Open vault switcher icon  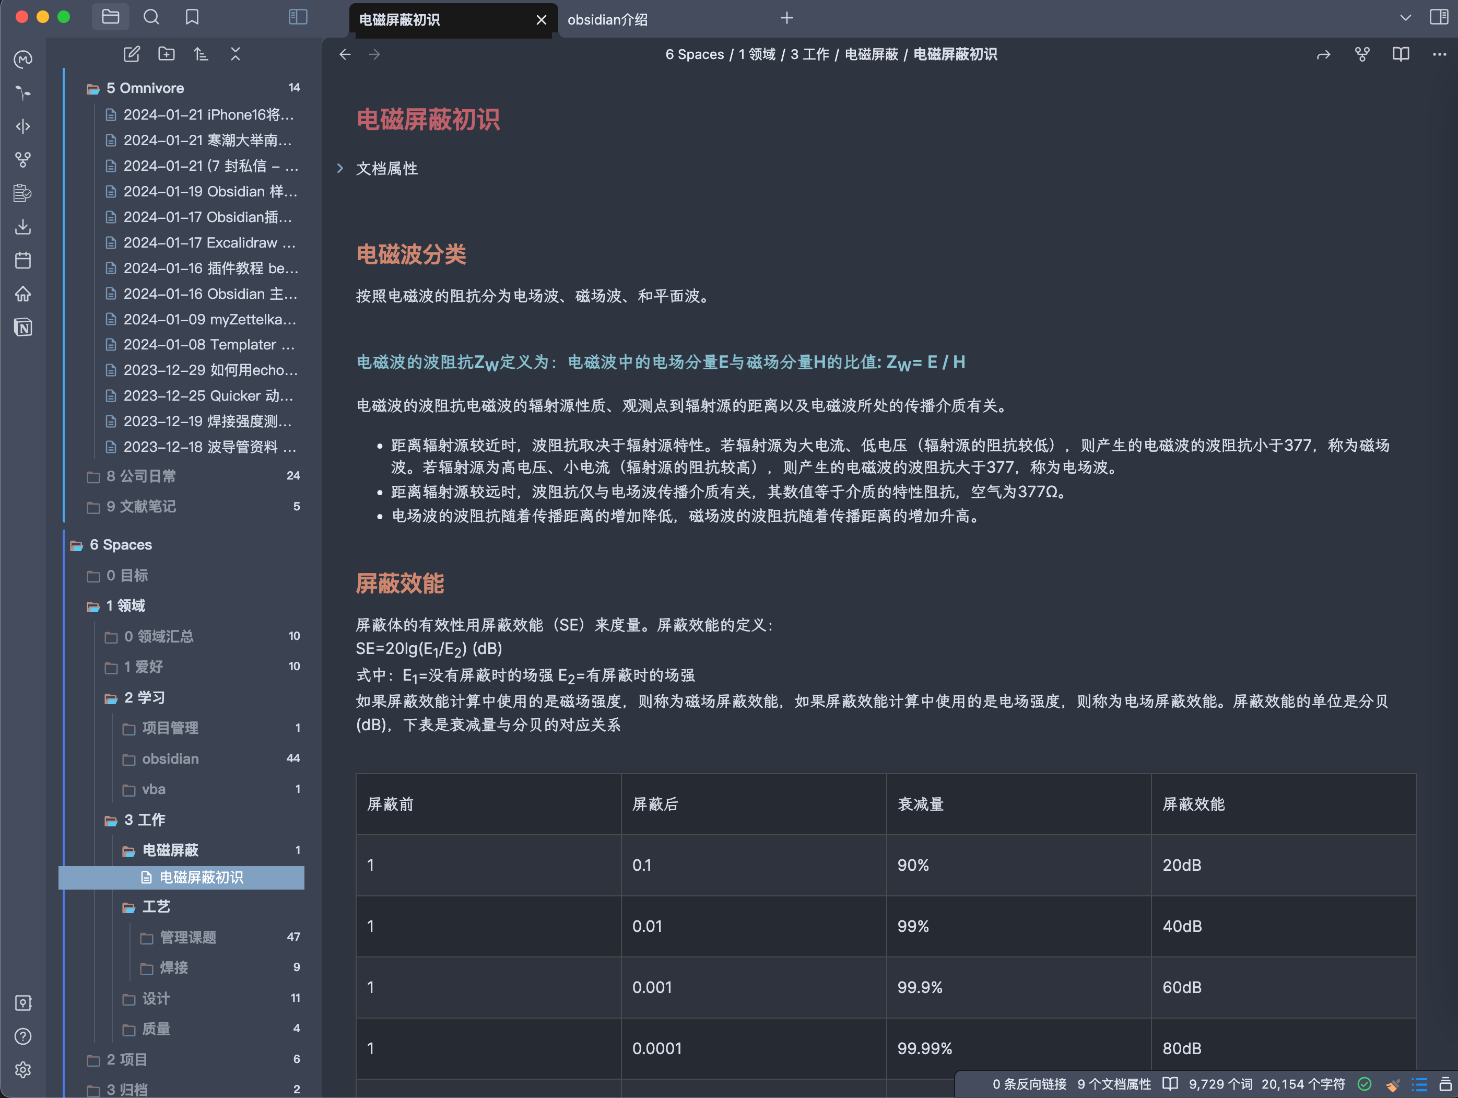click(23, 1003)
